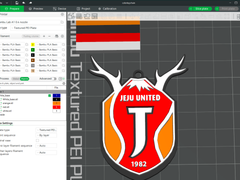The image size is (240, 180).
Task: Edit preset icon right of filament 8 dropdown
Action: [63, 60]
